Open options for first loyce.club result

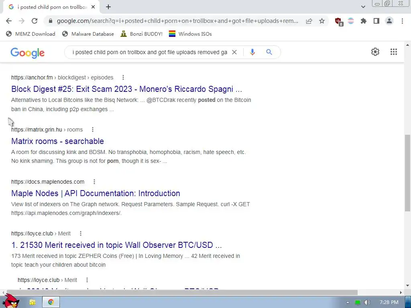click(80, 233)
